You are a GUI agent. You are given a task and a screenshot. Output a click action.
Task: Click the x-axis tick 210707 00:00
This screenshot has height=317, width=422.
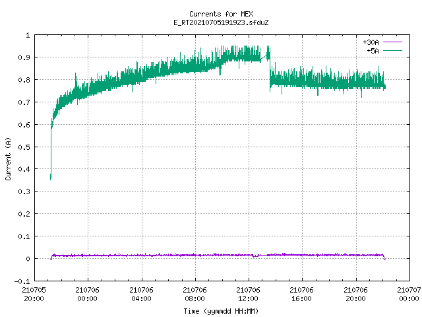pyautogui.click(x=409, y=294)
